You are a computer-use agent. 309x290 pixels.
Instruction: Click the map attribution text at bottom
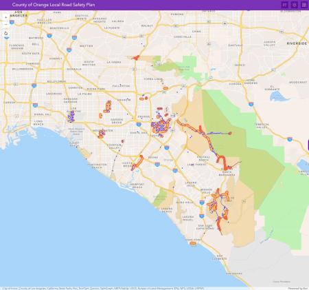(103, 289)
